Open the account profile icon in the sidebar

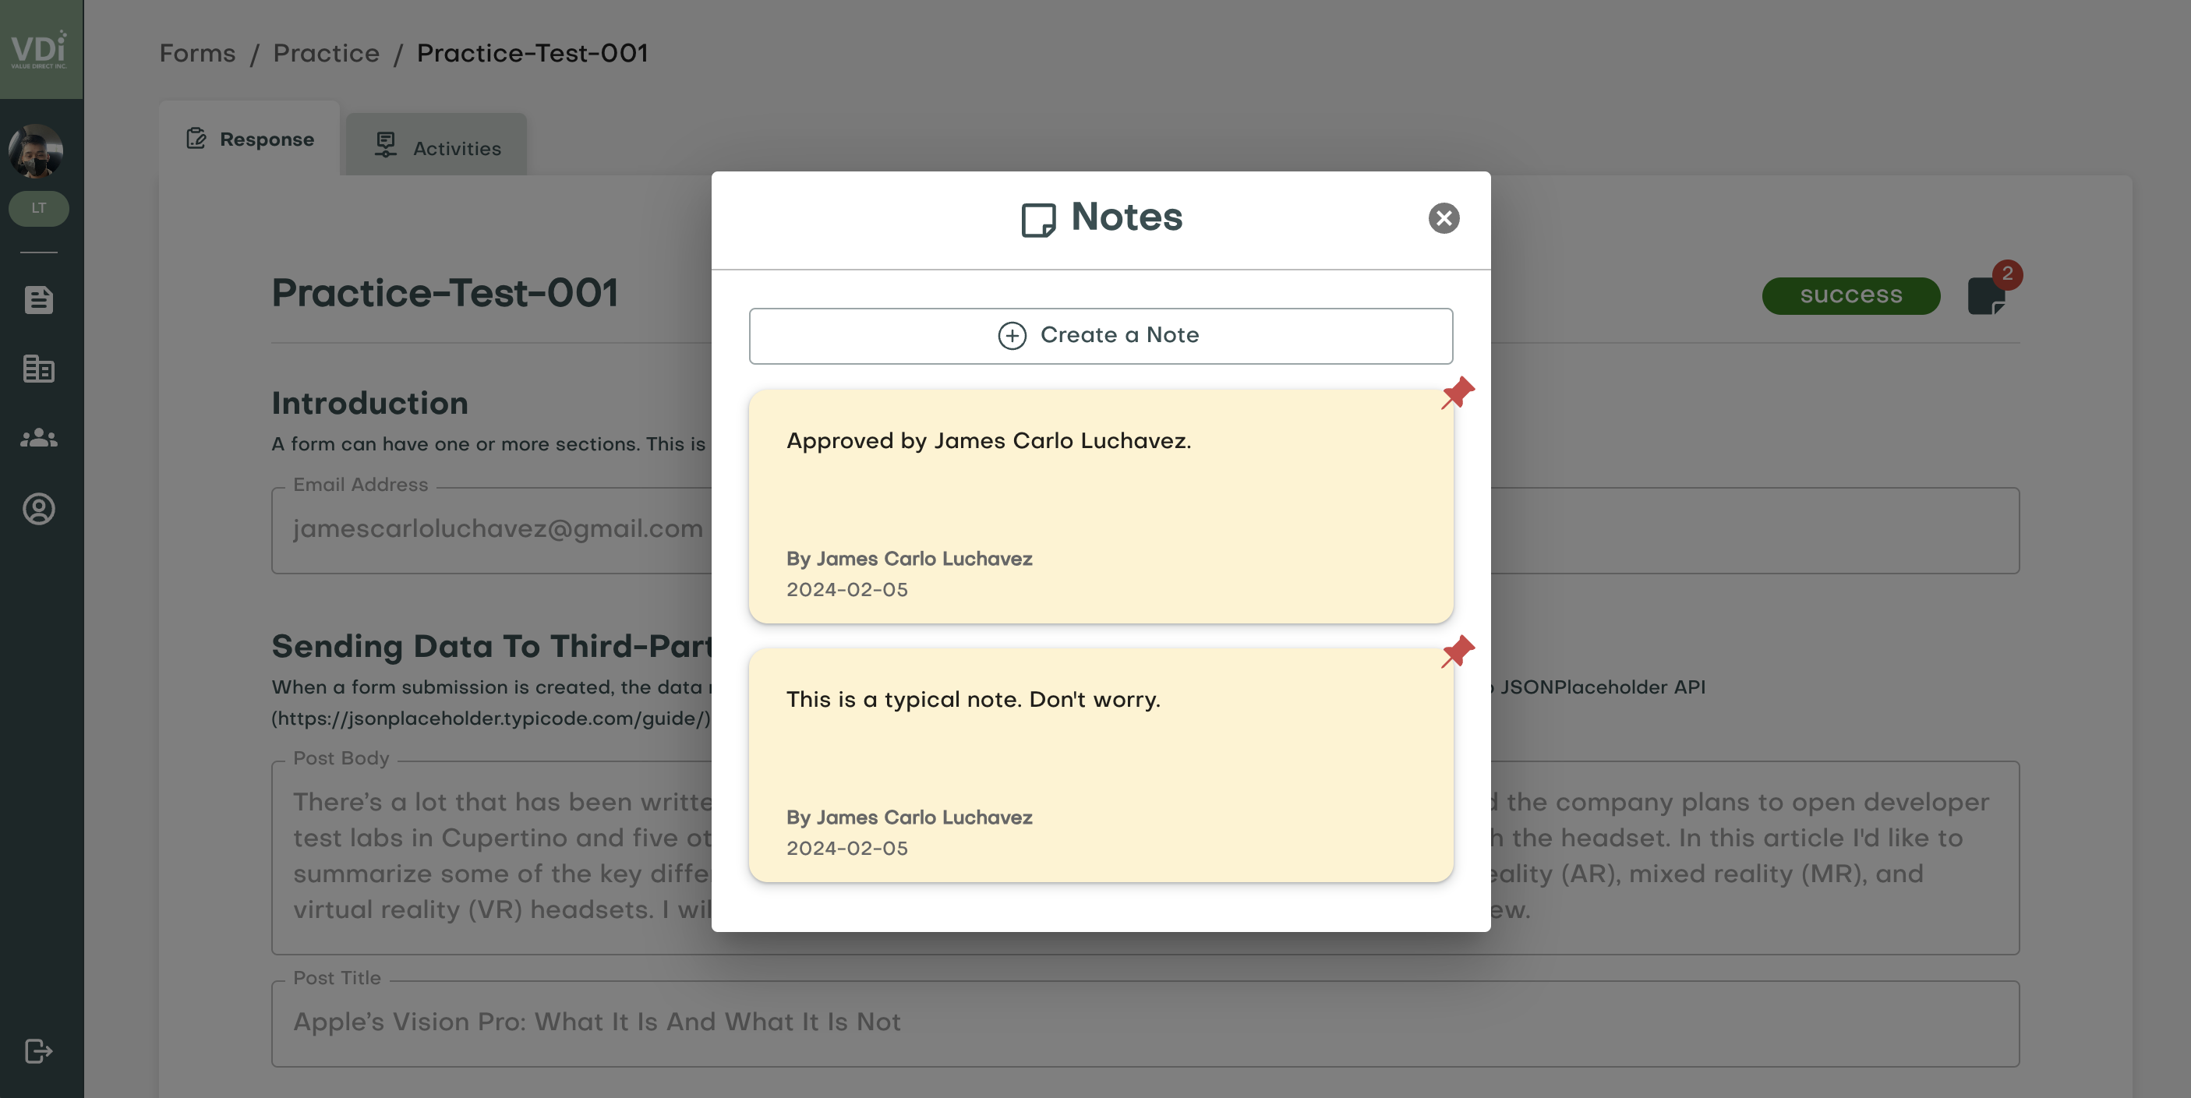39,510
